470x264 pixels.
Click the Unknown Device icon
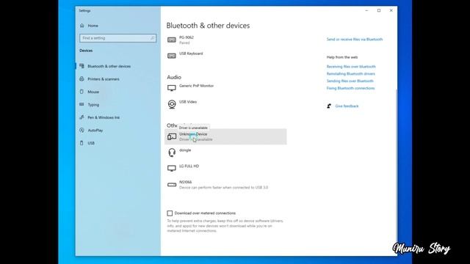tap(172, 137)
